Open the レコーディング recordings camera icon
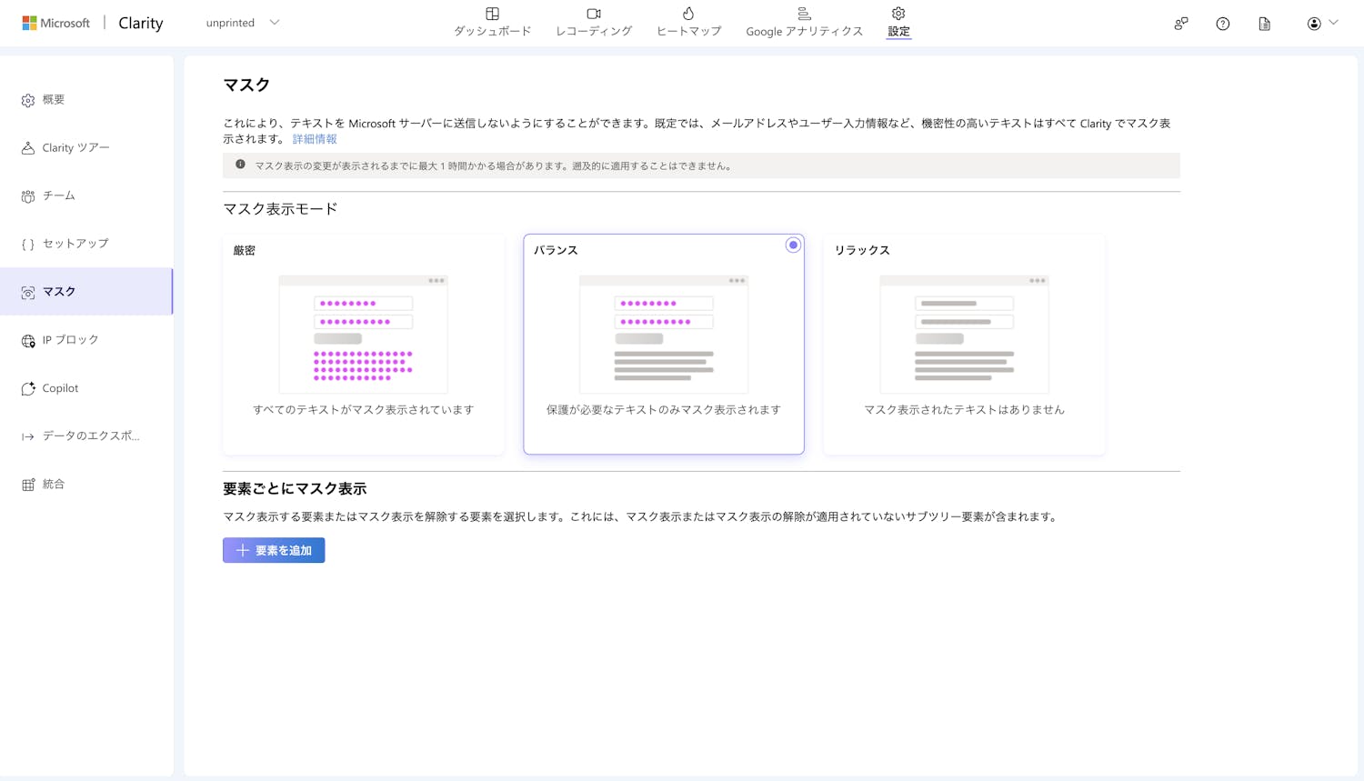The image size is (1364, 781). tap(594, 14)
